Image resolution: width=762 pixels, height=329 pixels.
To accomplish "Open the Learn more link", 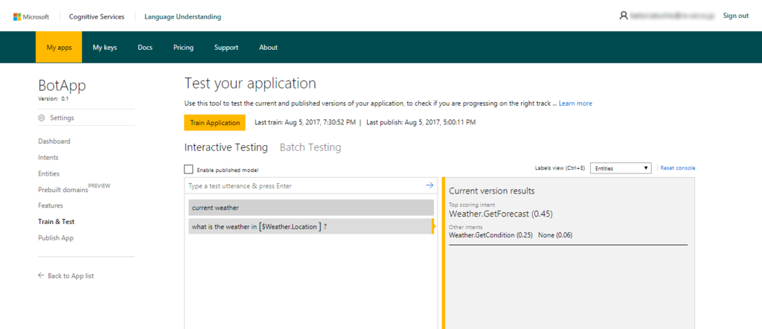I will [x=575, y=103].
